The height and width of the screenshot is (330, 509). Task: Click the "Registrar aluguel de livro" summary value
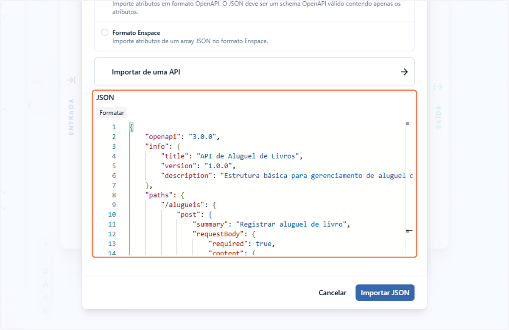[x=291, y=225]
